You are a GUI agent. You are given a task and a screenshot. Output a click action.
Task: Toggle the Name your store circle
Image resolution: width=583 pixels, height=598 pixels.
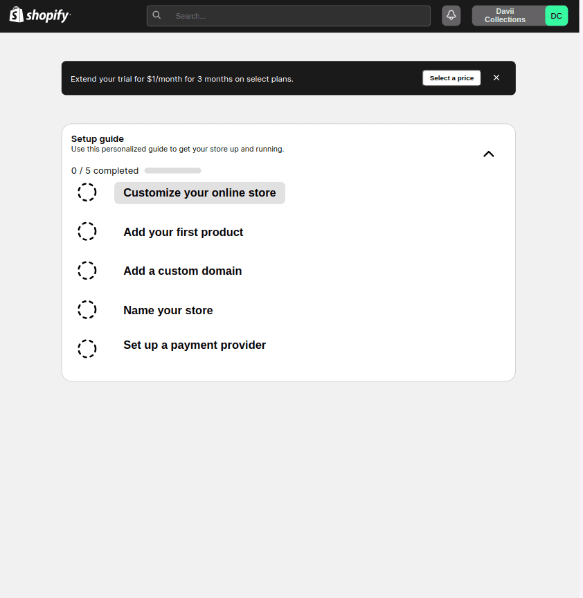pos(87,309)
